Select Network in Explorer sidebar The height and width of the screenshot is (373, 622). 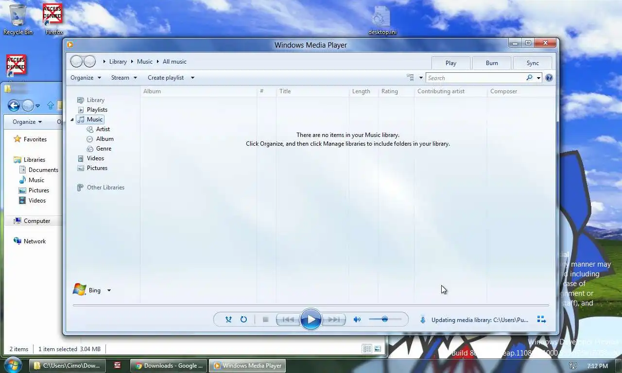(x=30, y=241)
